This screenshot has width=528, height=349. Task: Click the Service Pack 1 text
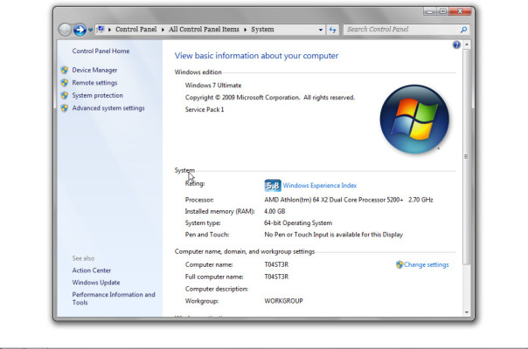[x=205, y=109]
